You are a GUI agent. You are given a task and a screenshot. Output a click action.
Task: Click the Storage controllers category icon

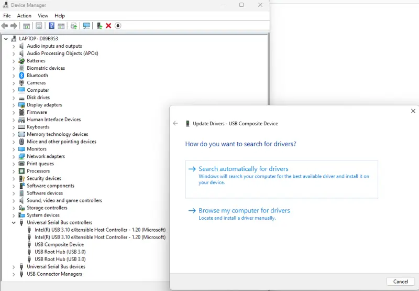tap(21, 208)
